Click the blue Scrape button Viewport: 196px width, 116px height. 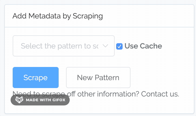(x=36, y=78)
